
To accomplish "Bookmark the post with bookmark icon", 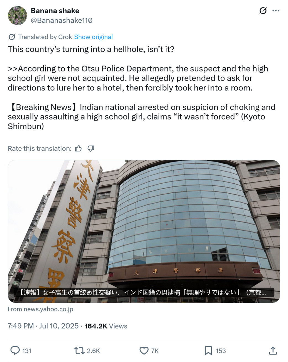I will (x=208, y=351).
